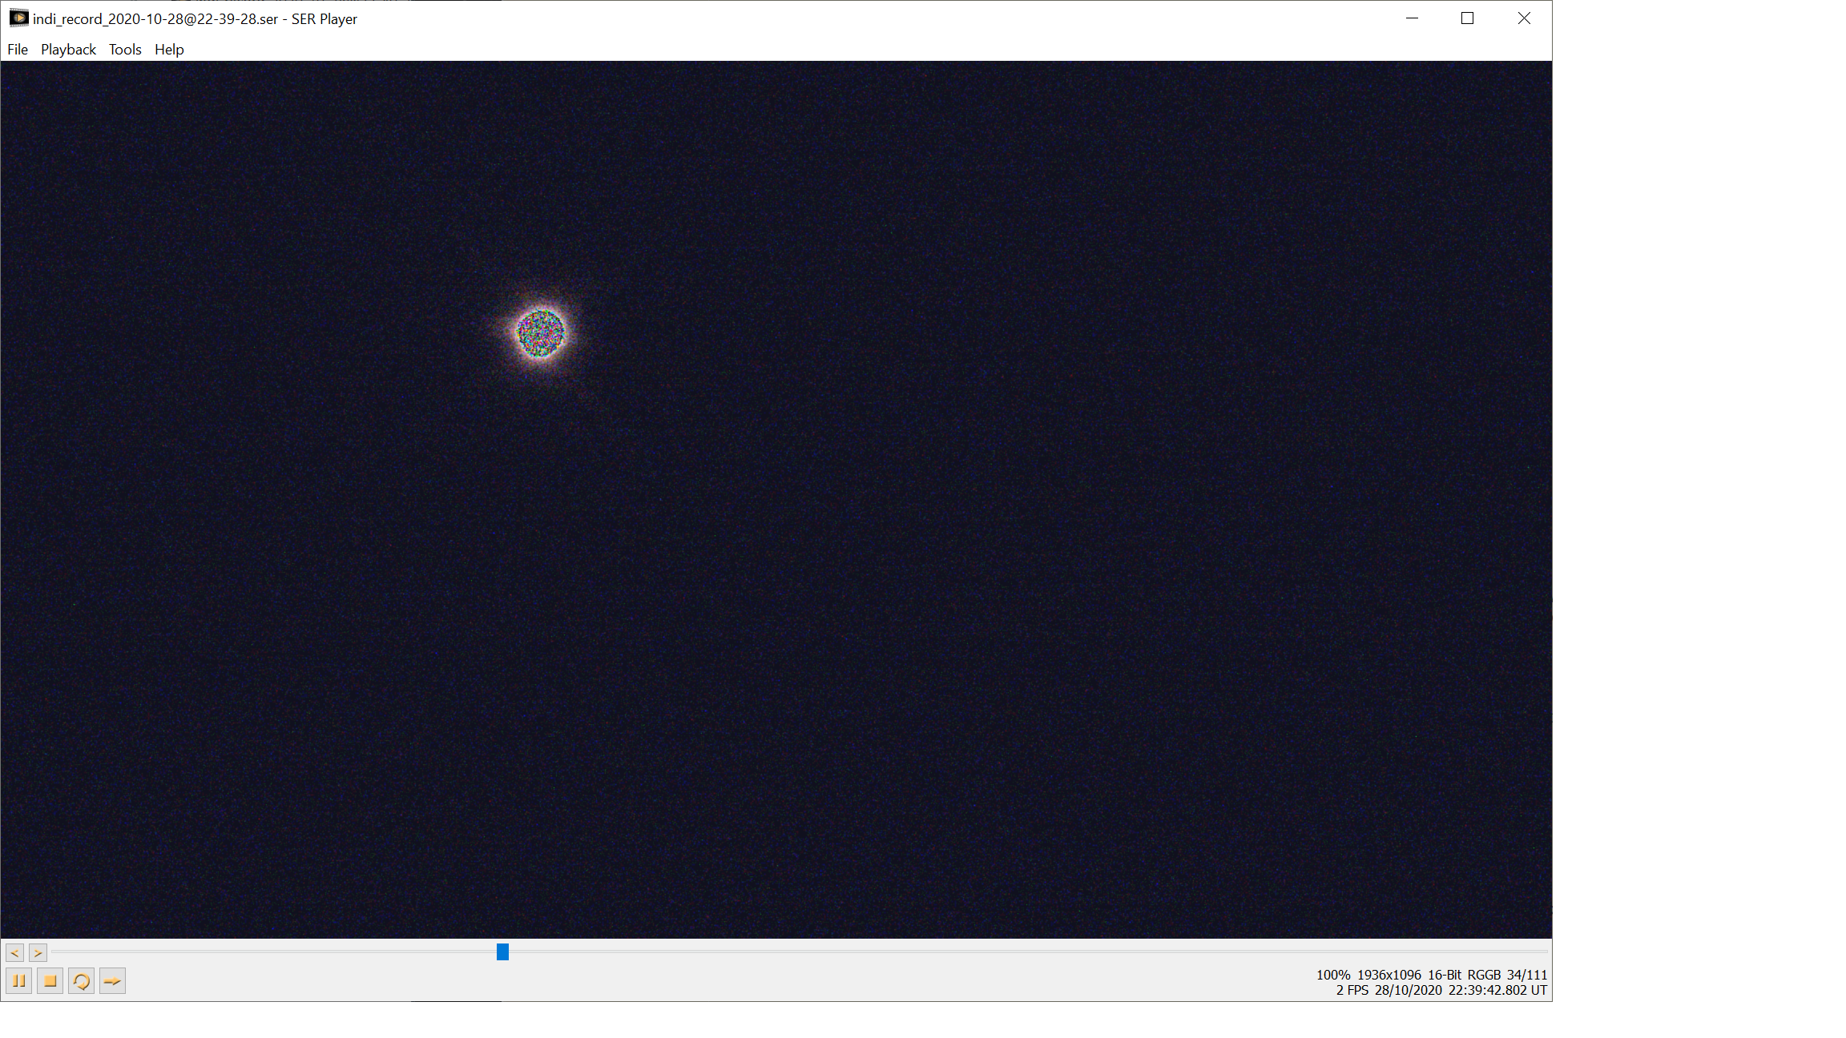Step forward one frame
Image resolution: width=1846 pixels, height=1038 pixels.
(x=38, y=952)
